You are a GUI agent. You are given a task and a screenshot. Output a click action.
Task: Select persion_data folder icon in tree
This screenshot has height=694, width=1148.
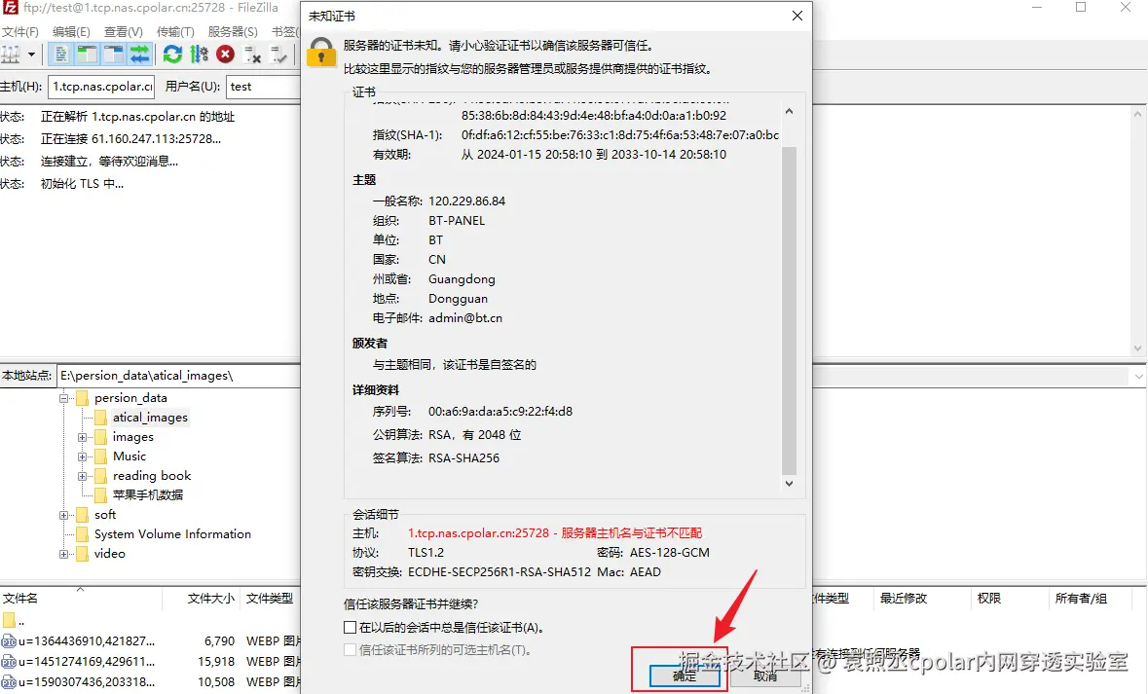click(x=83, y=397)
